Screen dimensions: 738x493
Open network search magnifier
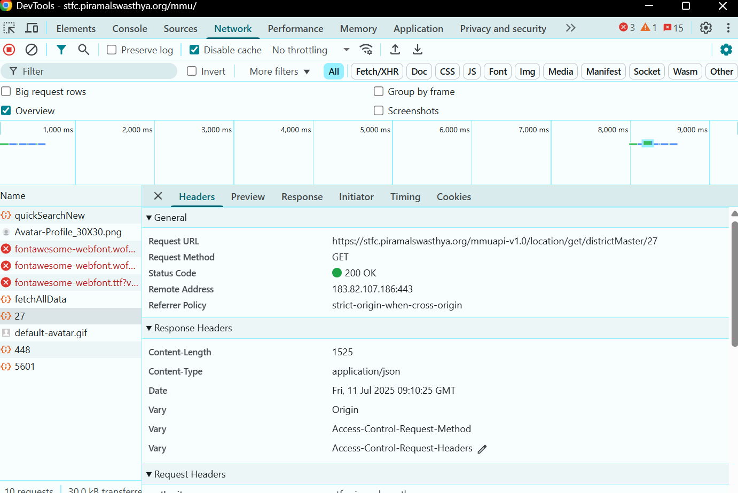point(83,50)
